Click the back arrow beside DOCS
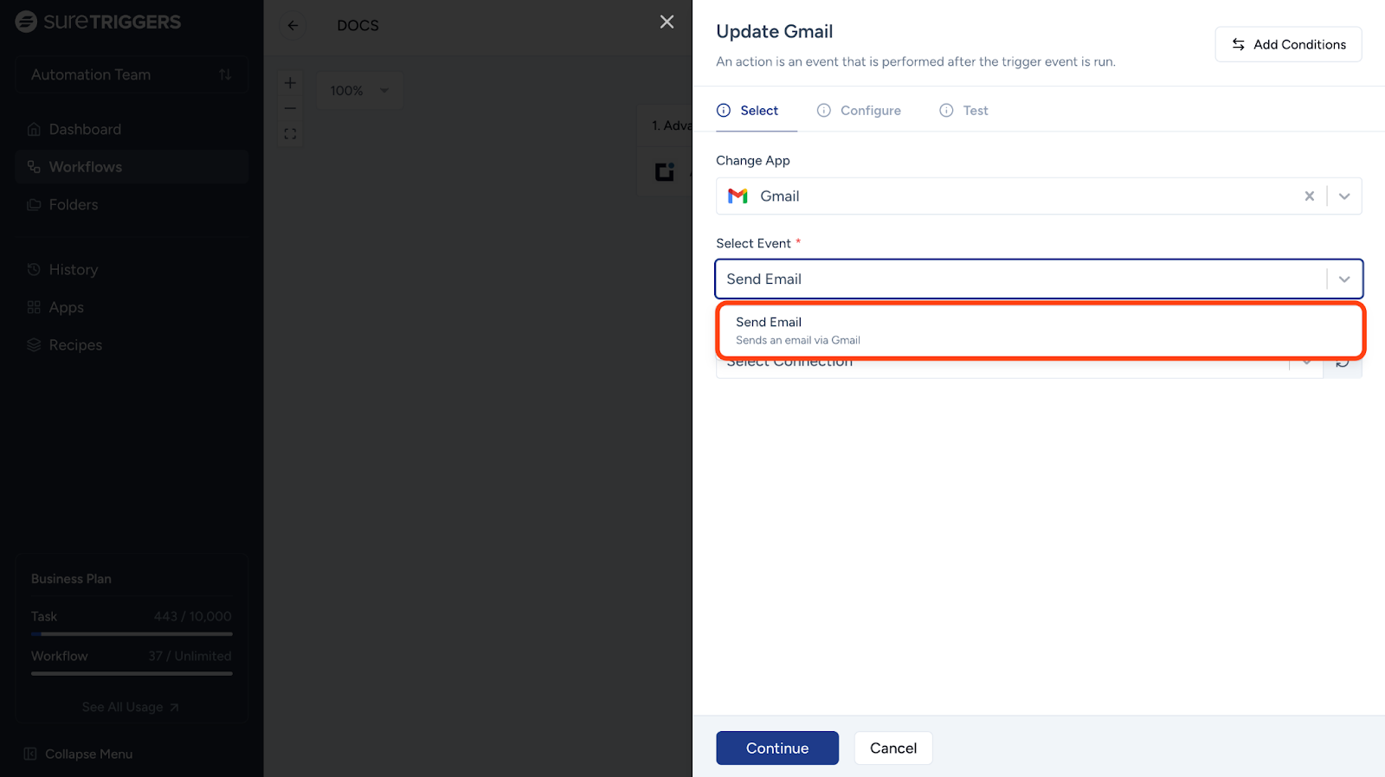 tap(293, 26)
